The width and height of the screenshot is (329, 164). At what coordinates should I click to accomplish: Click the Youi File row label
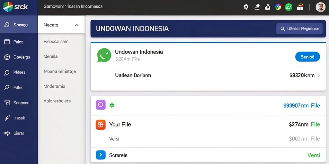(120, 125)
